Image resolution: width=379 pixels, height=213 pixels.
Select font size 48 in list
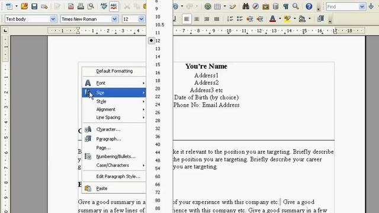click(x=159, y=160)
